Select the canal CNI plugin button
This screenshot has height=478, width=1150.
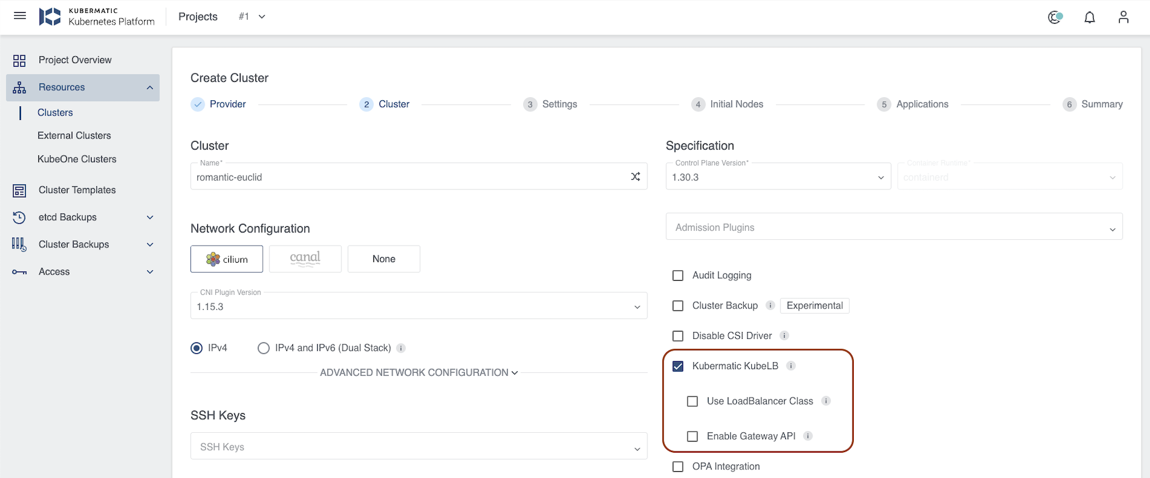pos(305,259)
